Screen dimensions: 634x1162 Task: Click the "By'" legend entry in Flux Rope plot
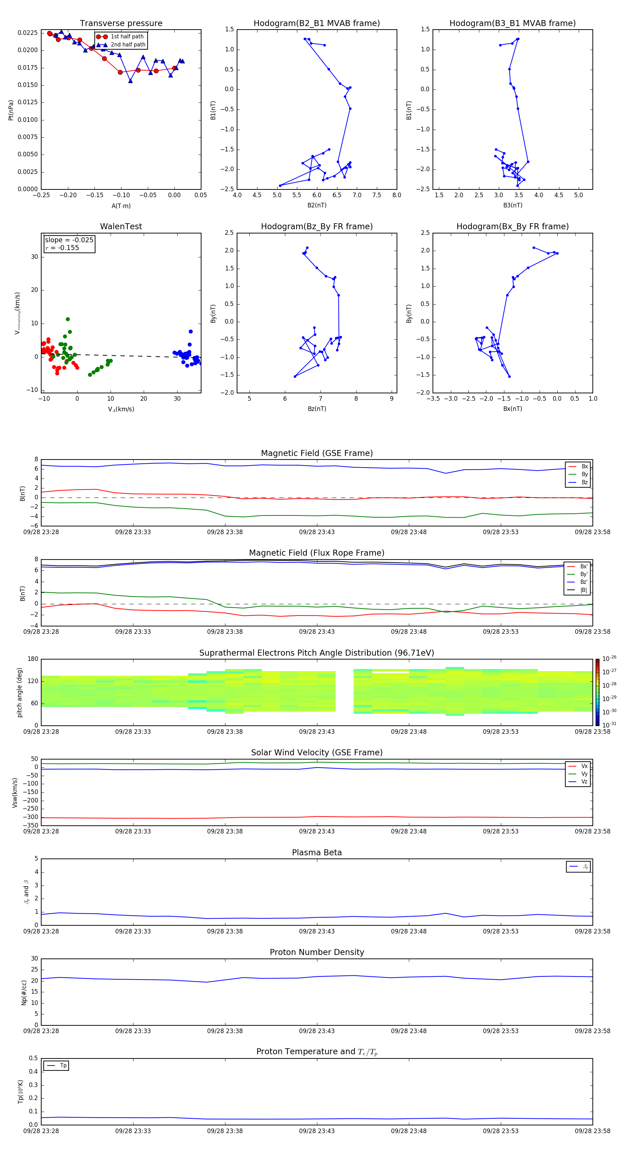tap(577, 574)
